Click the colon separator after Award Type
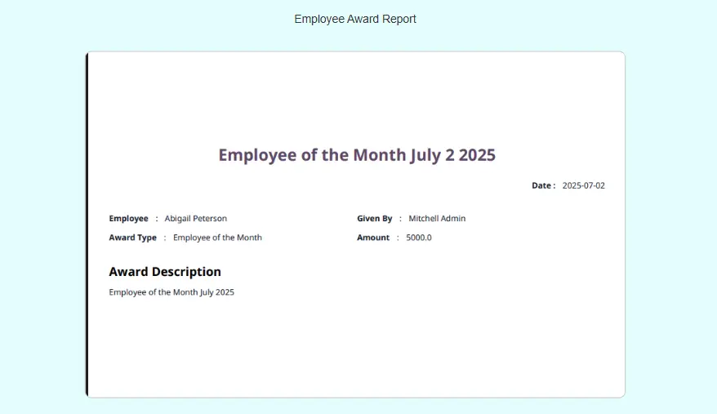Screen dimensions: 717x414 coord(165,238)
